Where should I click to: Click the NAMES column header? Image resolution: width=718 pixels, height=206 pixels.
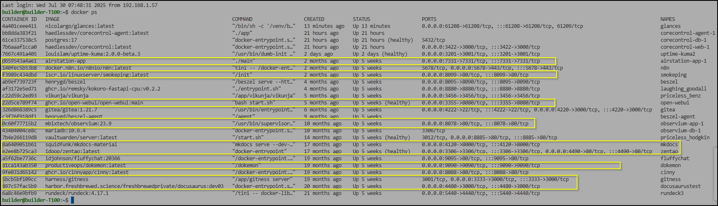click(668, 19)
